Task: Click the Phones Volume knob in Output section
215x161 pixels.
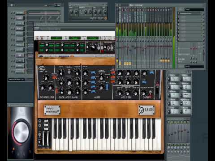Action: (x=143, y=94)
